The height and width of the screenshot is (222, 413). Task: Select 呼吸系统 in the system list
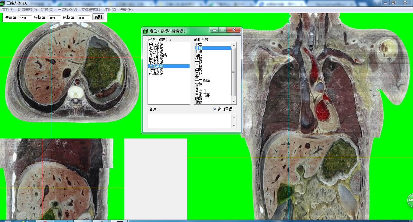156,45
